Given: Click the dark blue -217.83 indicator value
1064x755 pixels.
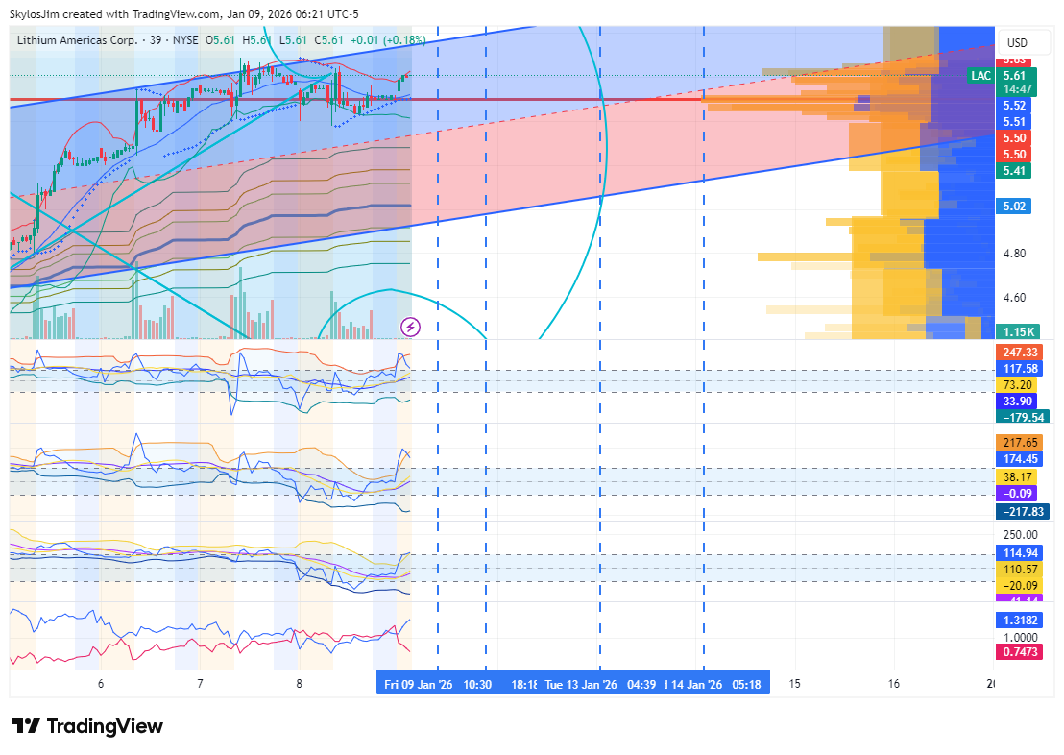Looking at the screenshot, I should (1022, 512).
